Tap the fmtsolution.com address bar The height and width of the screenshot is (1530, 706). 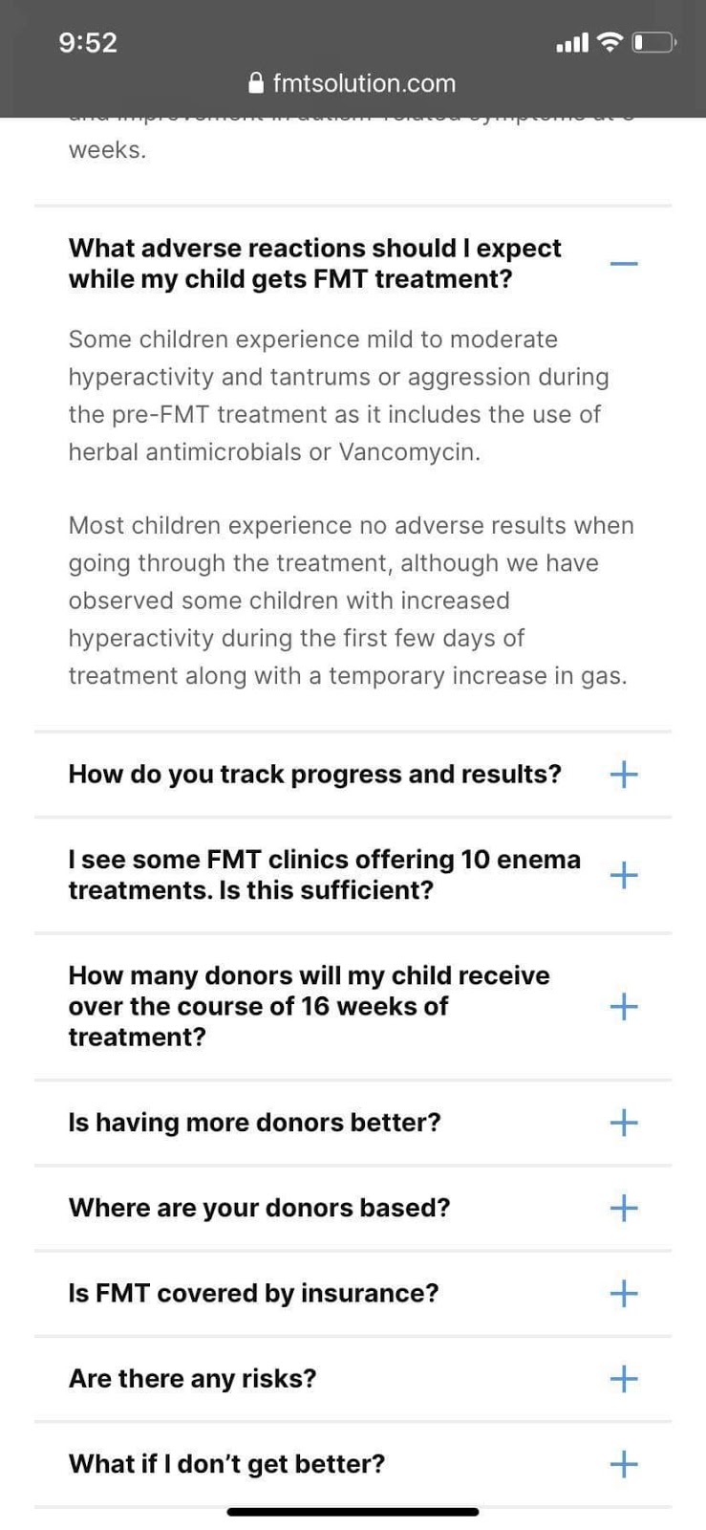pos(364,83)
